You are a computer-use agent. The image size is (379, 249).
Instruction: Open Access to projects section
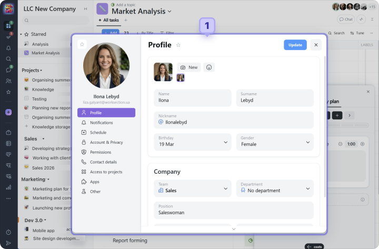106,172
